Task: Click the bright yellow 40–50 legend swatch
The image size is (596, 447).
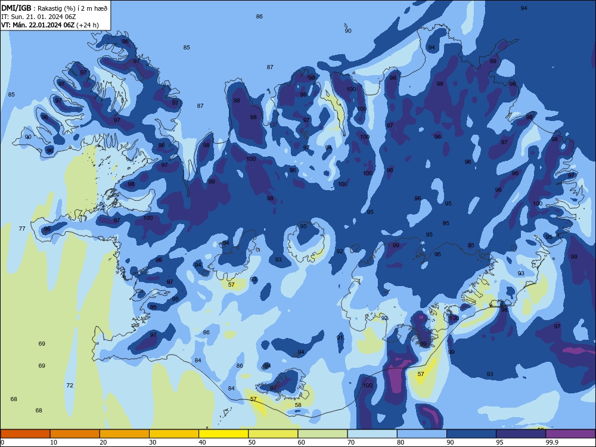Action: [x=223, y=434]
